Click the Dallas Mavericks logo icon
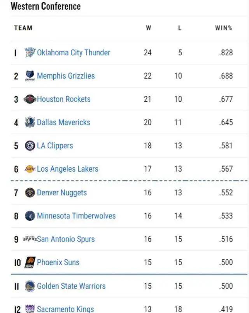Screen dimensions: 249x313 (30, 122)
